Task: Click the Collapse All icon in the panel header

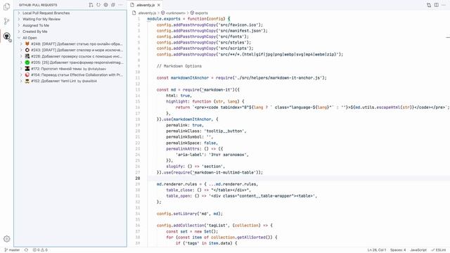Action: 113,5
